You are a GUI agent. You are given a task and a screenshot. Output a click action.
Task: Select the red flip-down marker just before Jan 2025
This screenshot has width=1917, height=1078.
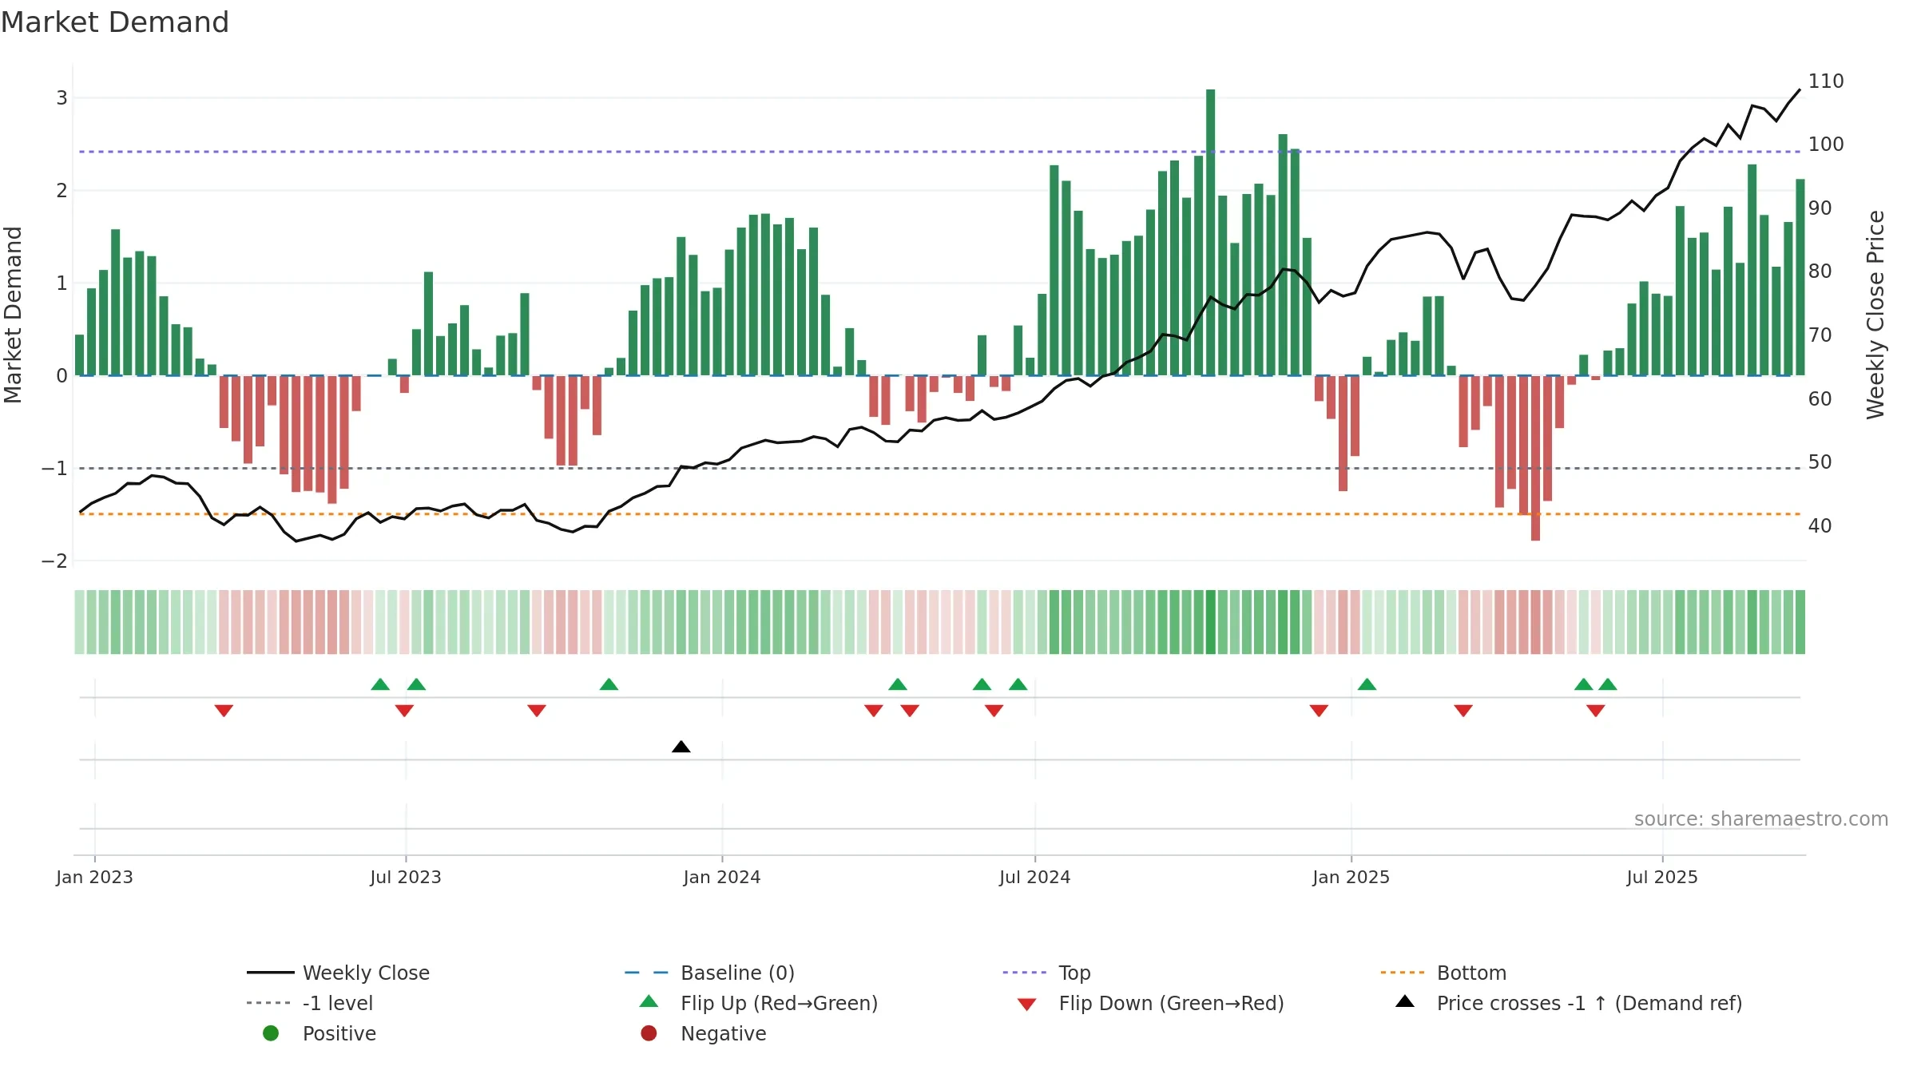coord(1319,711)
